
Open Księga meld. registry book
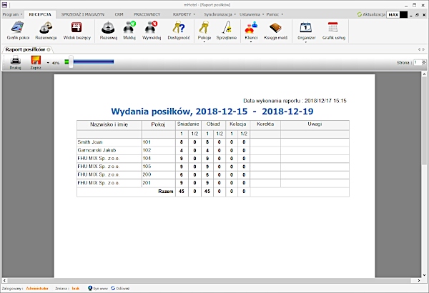tap(276, 30)
